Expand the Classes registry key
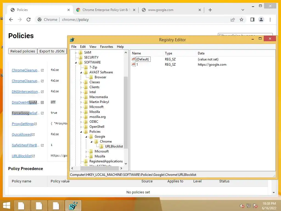This screenshot has width=281, height=211. (x=81, y=82)
